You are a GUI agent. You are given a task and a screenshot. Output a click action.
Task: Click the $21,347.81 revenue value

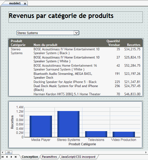pyautogui.click(x=132, y=82)
